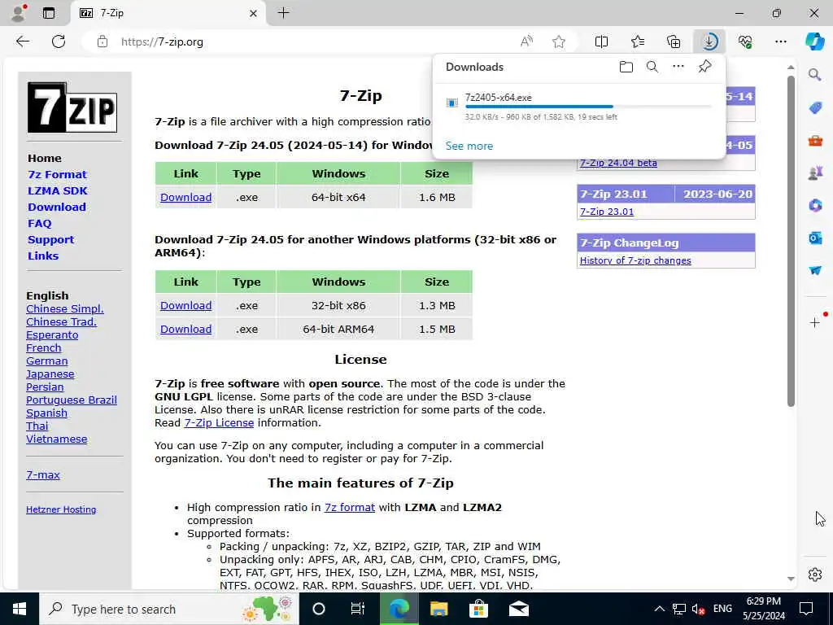Image resolution: width=833 pixels, height=625 pixels.
Task: Open profile avatar icon
Action: 19,13
